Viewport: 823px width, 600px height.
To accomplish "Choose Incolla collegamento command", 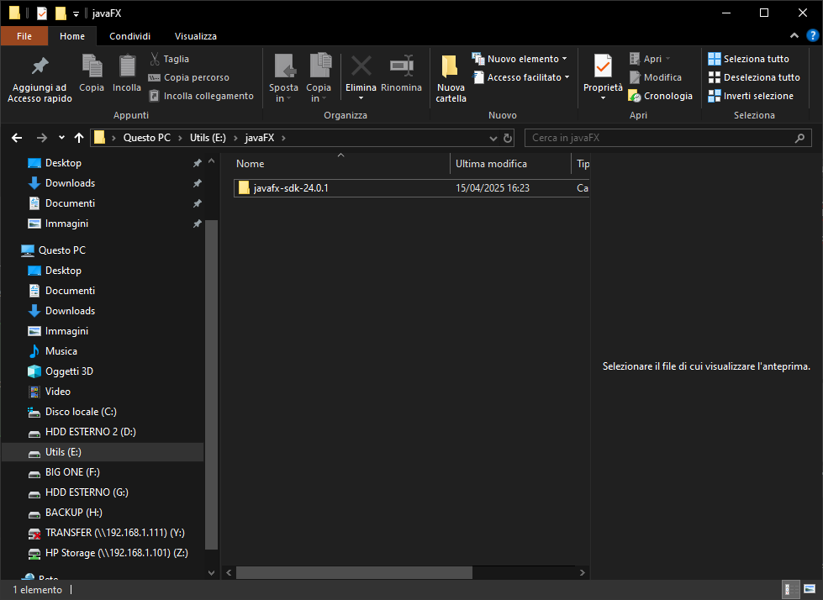I will 201,96.
